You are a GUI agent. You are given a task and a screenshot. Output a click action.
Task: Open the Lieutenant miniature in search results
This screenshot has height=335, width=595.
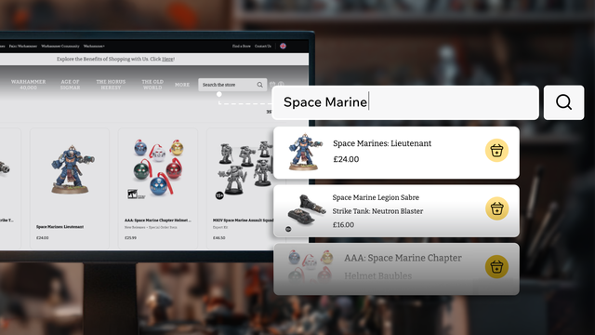(x=306, y=151)
